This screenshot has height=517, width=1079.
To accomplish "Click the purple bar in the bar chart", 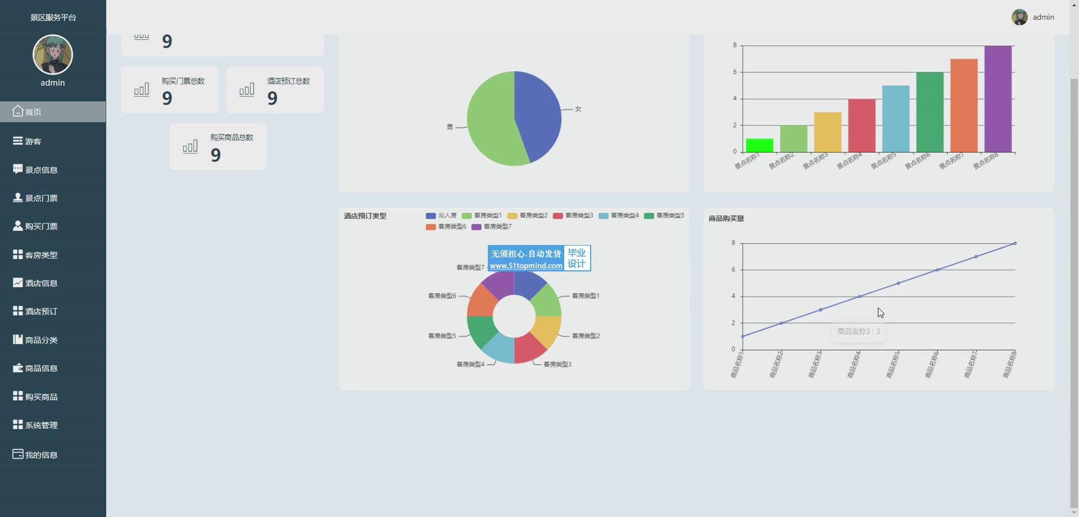I will click(998, 99).
